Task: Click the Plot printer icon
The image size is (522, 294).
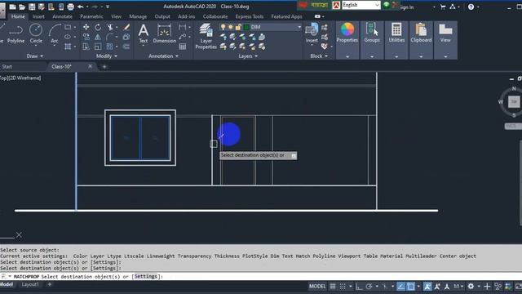Action: 71,7
